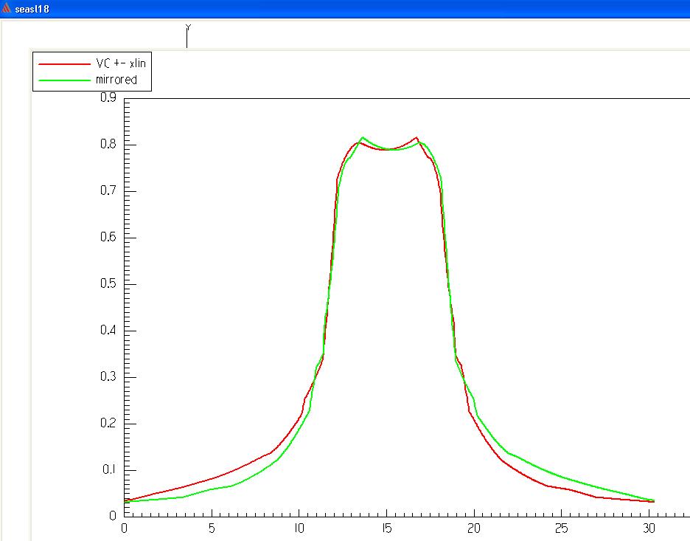Click the 'mirrored' legend label
This screenshot has width=690, height=541.
pyautogui.click(x=116, y=80)
